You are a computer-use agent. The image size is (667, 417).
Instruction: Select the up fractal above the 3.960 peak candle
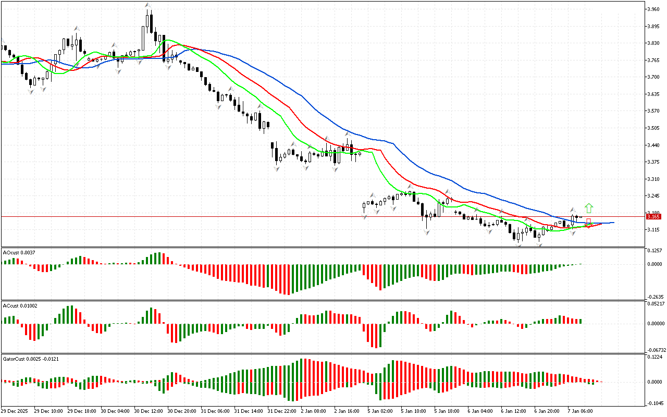(x=148, y=5)
